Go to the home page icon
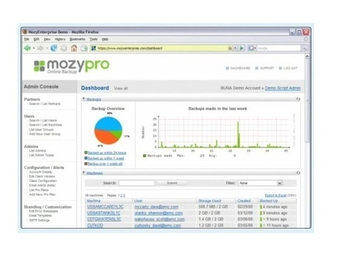 pos(74,48)
